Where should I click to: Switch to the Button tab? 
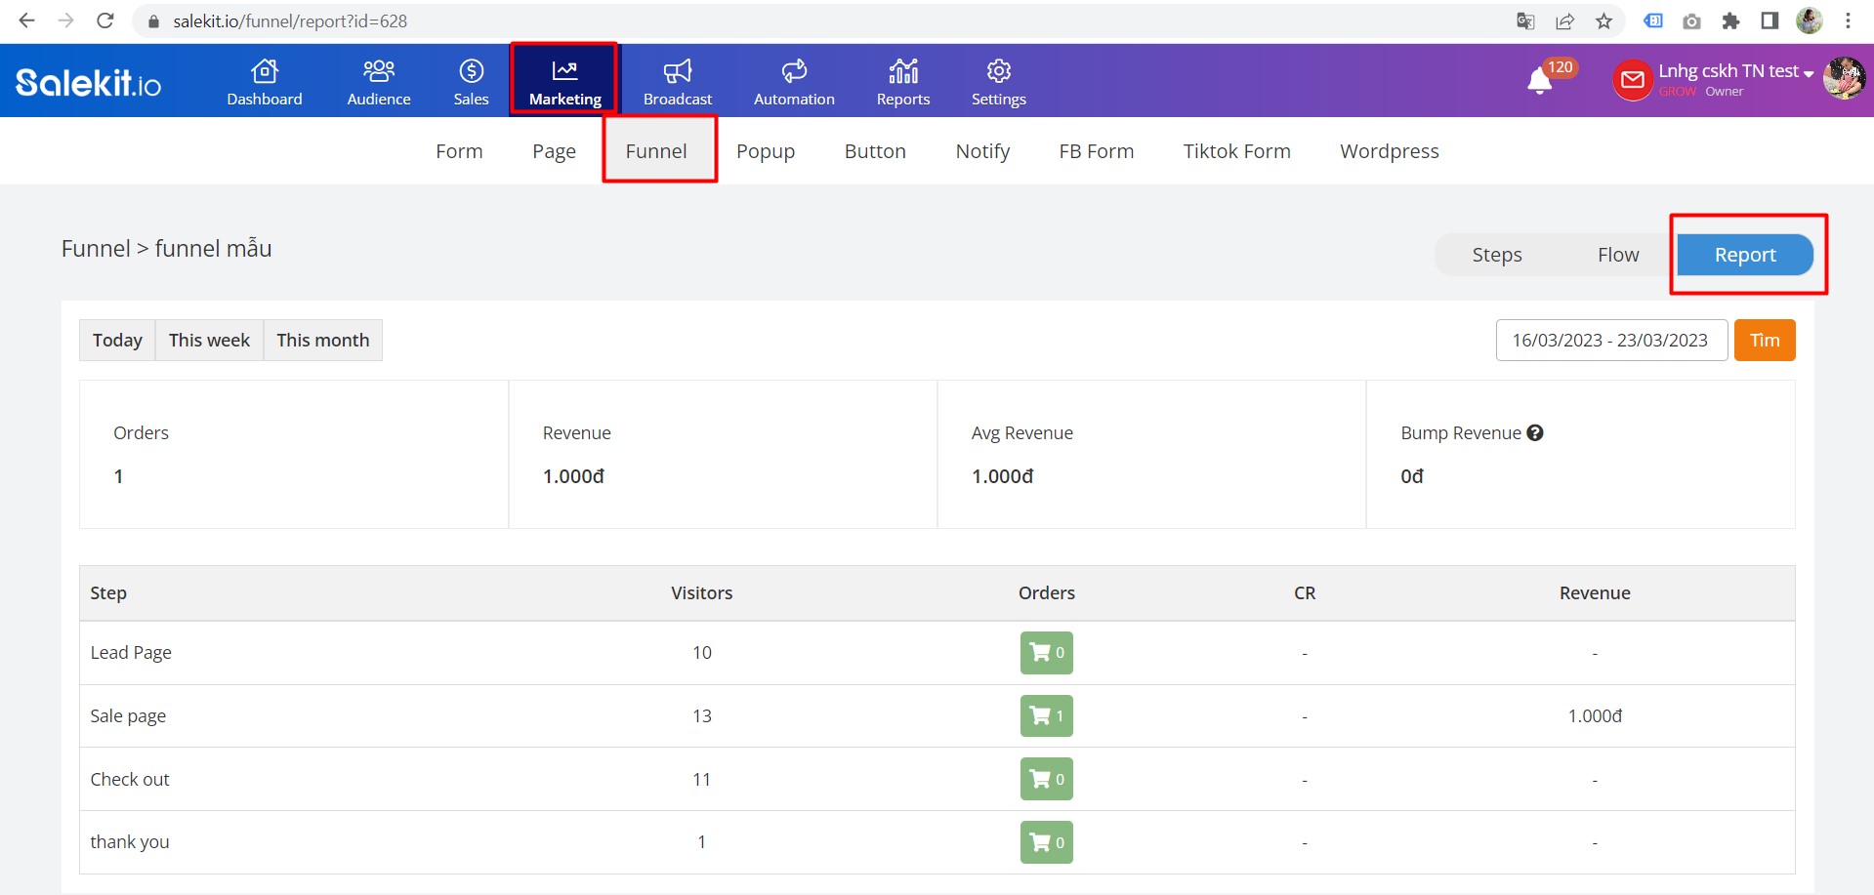coord(875,151)
